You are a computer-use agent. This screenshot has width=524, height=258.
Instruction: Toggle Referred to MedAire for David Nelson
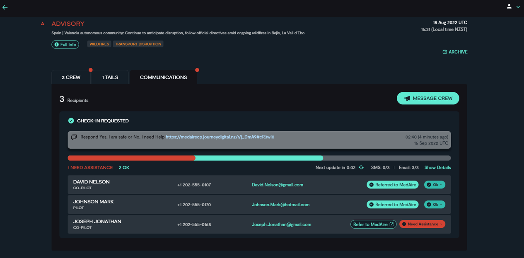click(x=392, y=184)
